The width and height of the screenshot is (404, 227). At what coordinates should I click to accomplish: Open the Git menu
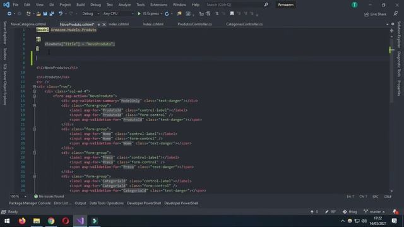pyautogui.click(x=51, y=4)
